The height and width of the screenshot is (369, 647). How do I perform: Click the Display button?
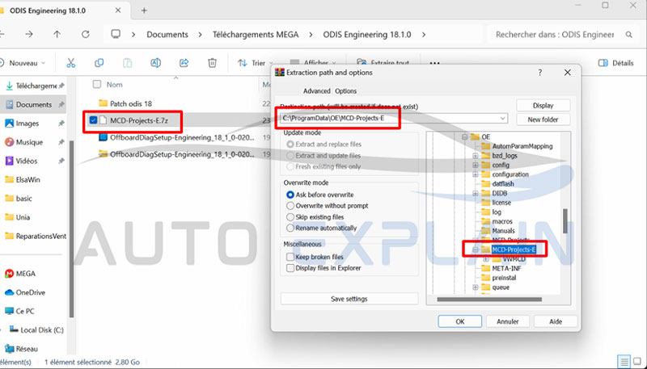543,106
